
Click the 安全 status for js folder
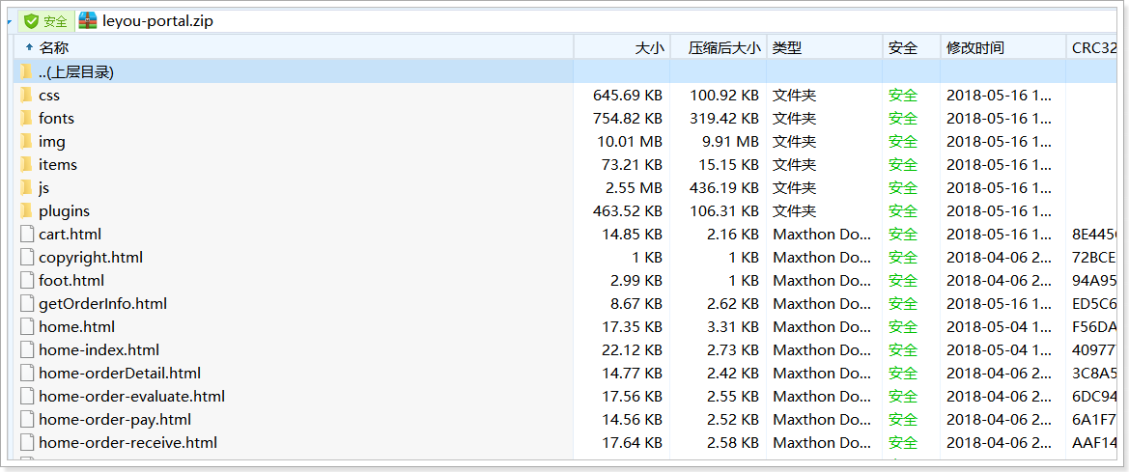(x=903, y=187)
